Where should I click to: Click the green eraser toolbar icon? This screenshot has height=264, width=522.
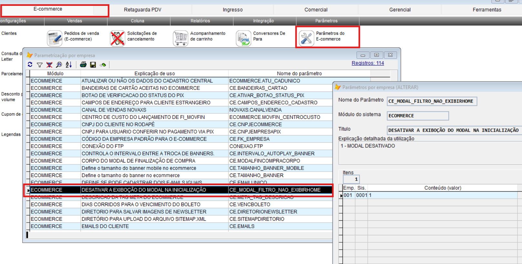(103, 65)
